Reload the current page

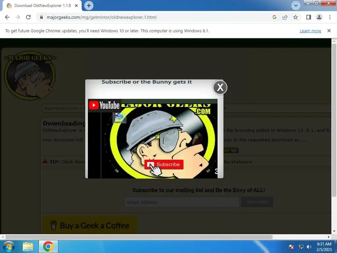[28, 17]
